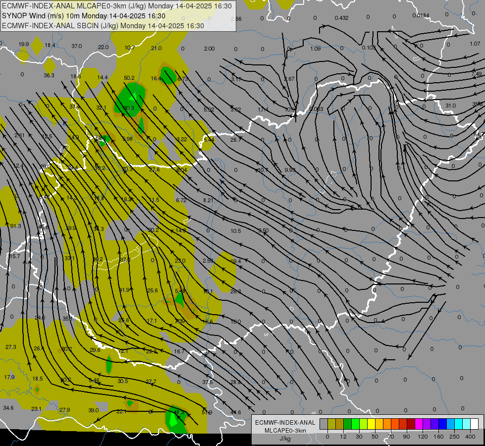Click the map value 19.4
This screenshot has width=485, height=446.
(236, 261)
